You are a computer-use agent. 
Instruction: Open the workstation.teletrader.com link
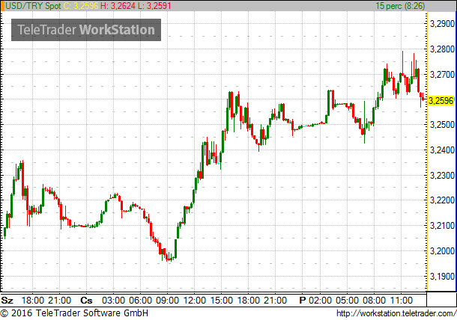(396, 313)
